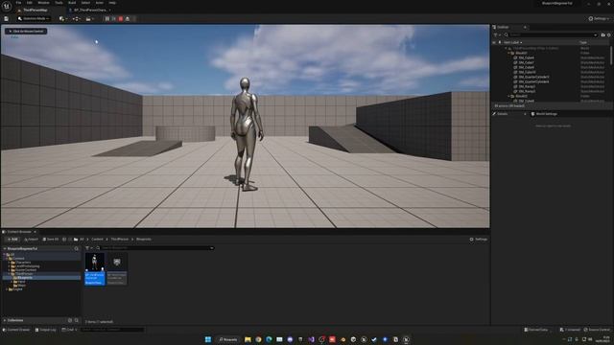
Task: Click Save All in Content Browser
Action: coord(51,240)
